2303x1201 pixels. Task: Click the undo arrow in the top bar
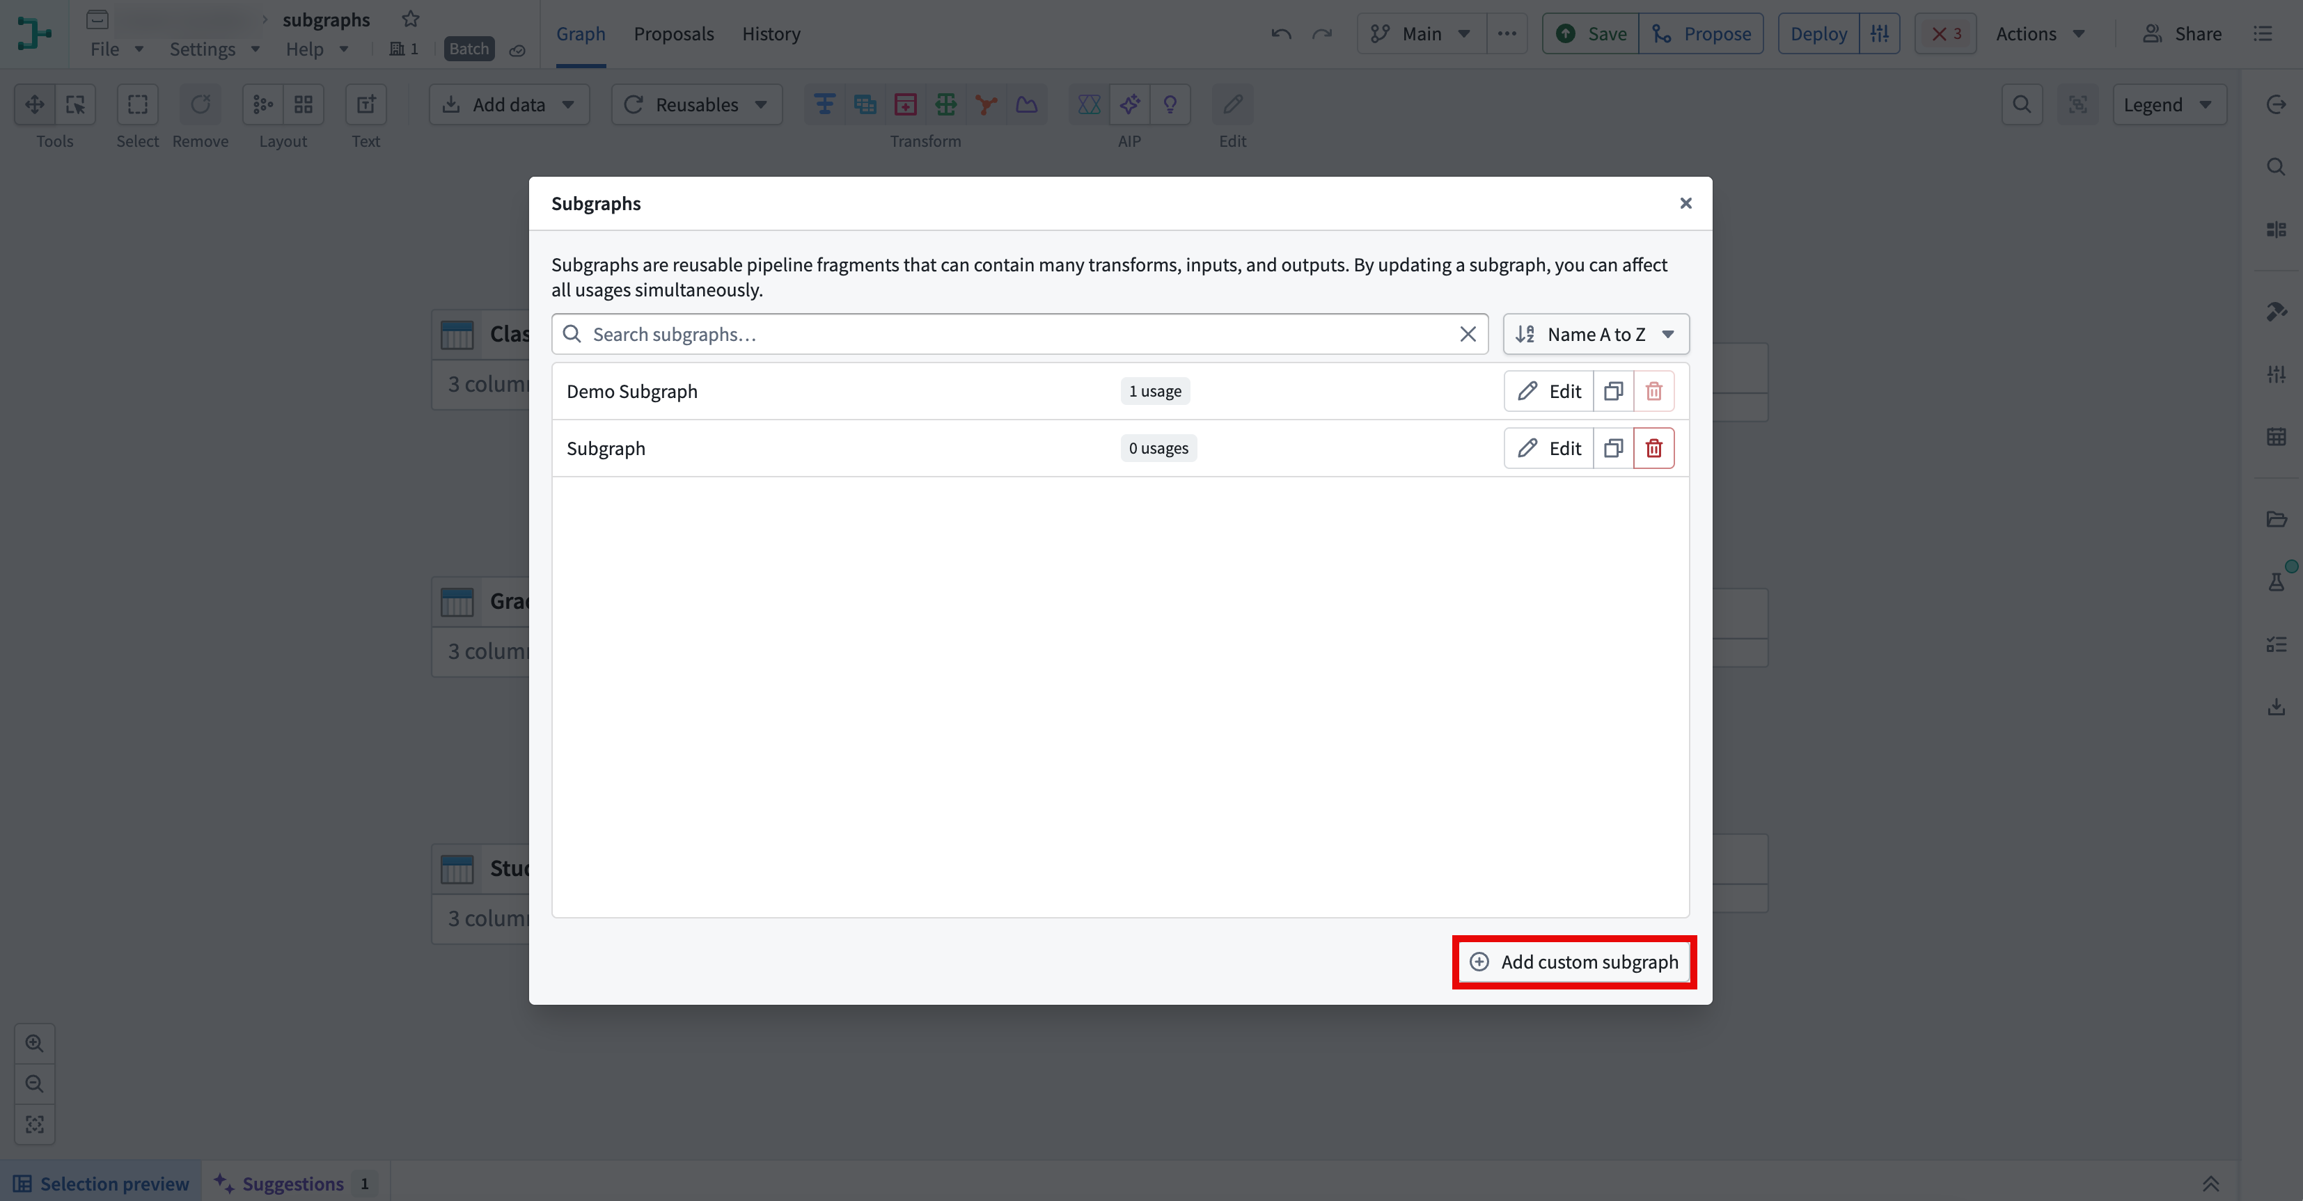pos(1281,34)
